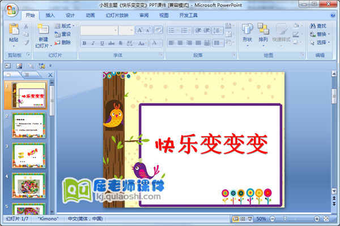Click the zoom out minus icon

point(273,219)
